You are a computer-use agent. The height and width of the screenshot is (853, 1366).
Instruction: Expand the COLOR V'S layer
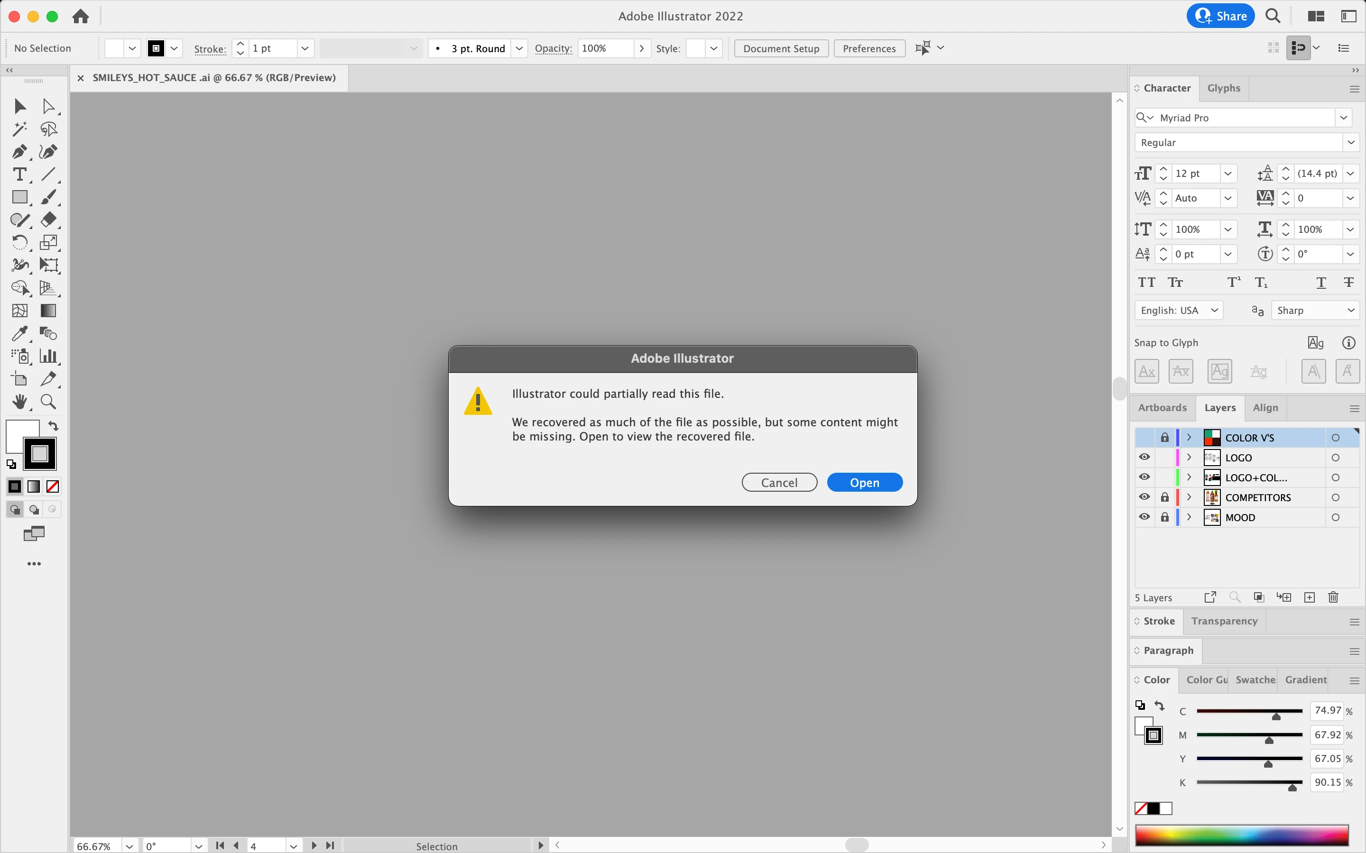[x=1189, y=438]
